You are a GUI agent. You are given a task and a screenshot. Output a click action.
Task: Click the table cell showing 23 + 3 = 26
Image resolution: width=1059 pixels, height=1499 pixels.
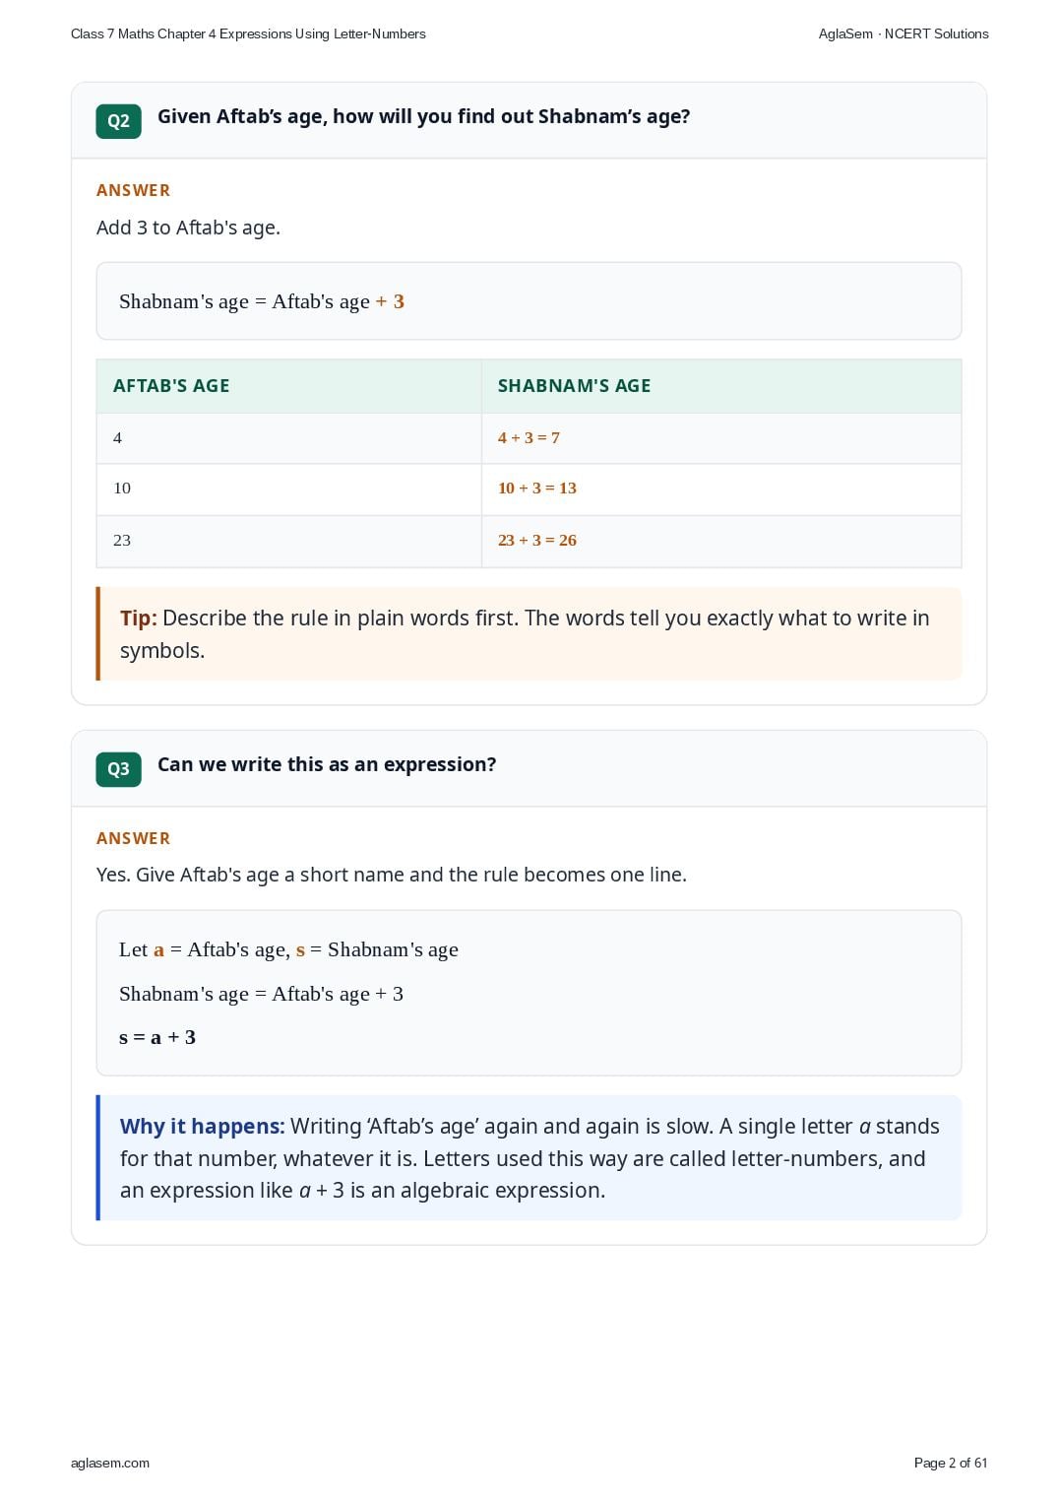[721, 541]
